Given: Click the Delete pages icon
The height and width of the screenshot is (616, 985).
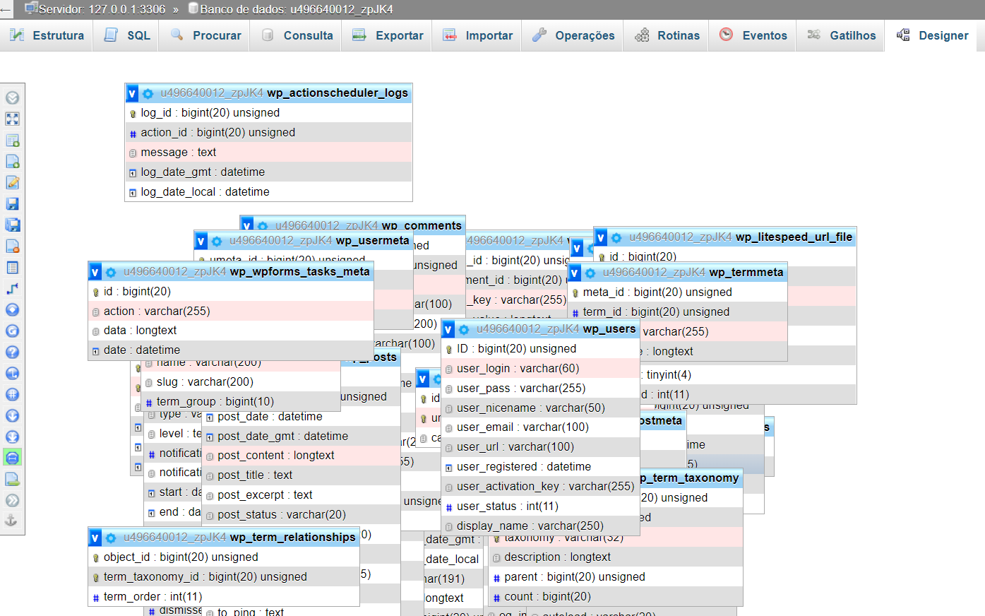Looking at the screenshot, I should click(x=12, y=247).
